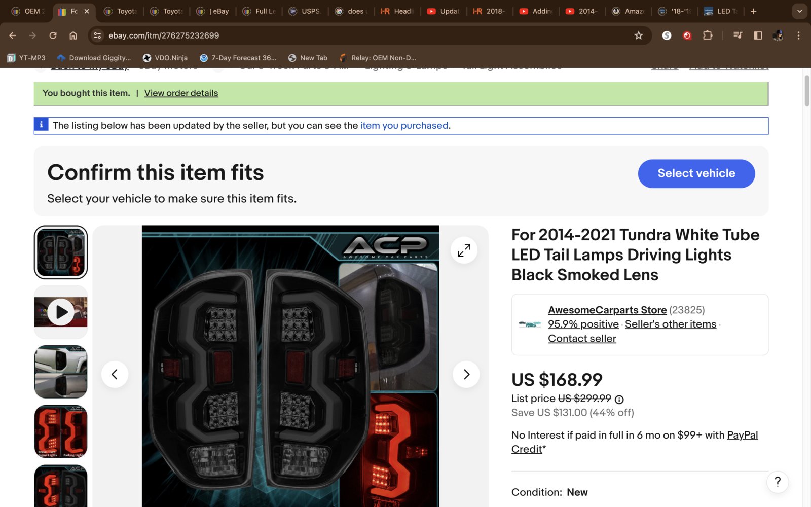Show the next product image
Screen dimensions: 811x507
tap(466, 374)
